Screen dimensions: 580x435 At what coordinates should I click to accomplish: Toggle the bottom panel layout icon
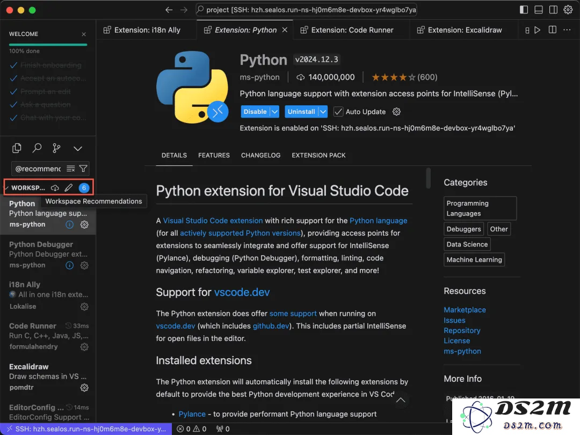click(539, 10)
